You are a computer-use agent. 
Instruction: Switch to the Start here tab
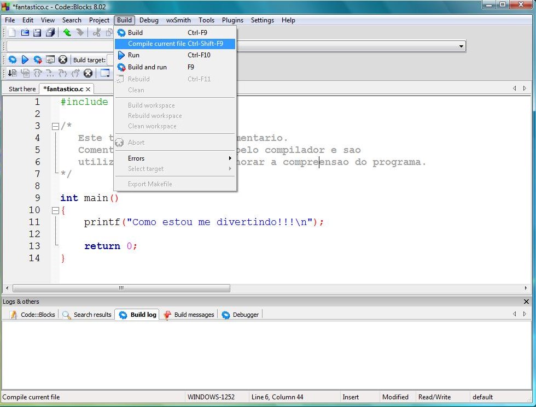click(22, 89)
